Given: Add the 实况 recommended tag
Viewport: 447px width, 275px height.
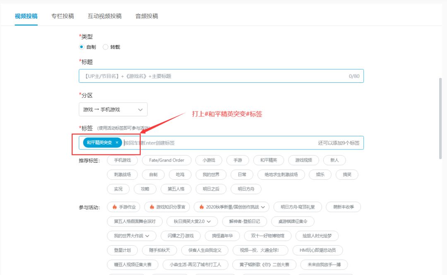Looking at the screenshot, I should [x=118, y=189].
